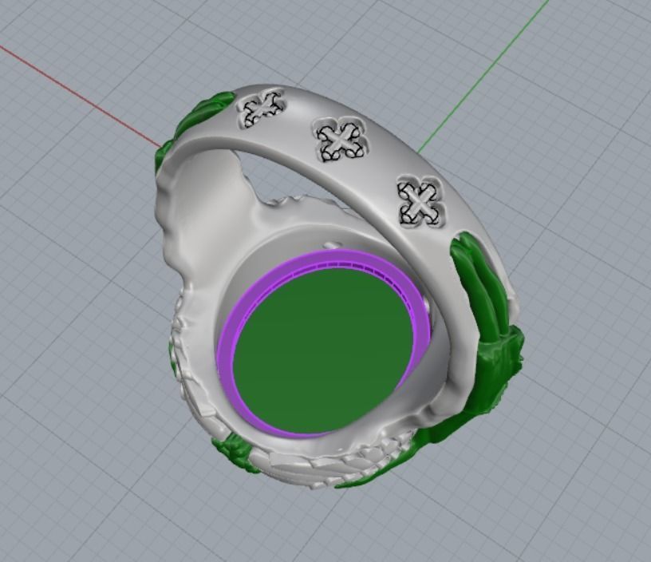Click the red X-axis line

coord(81,97)
